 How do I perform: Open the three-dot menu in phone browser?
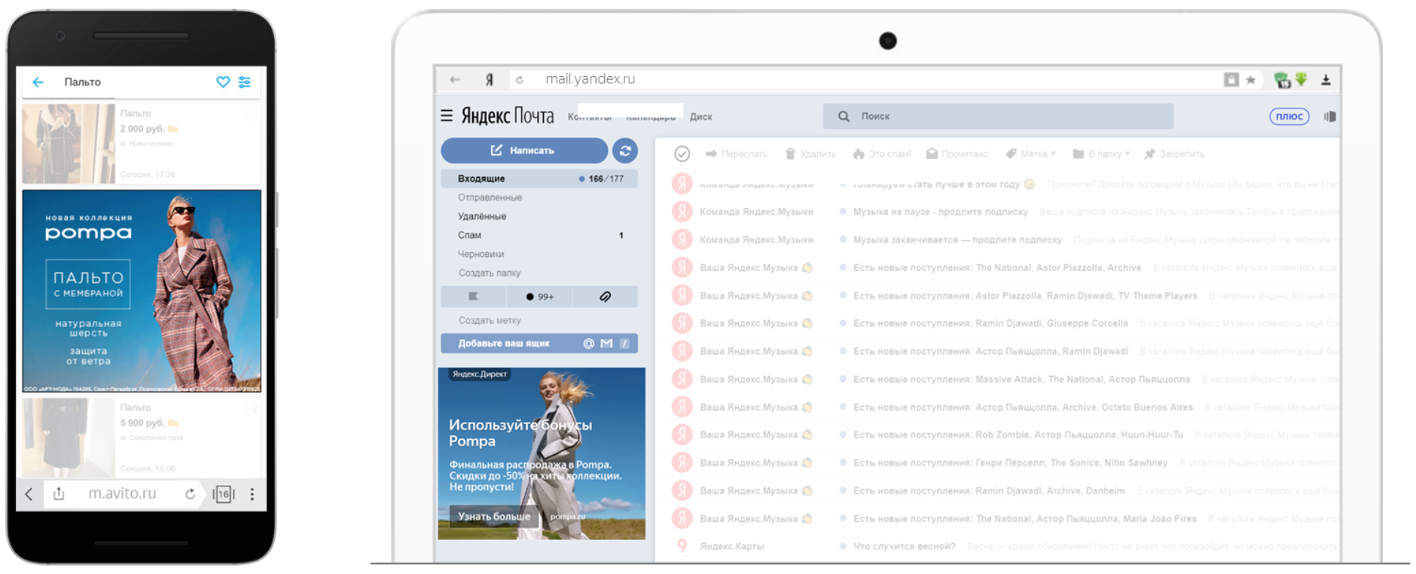pyautogui.click(x=252, y=494)
